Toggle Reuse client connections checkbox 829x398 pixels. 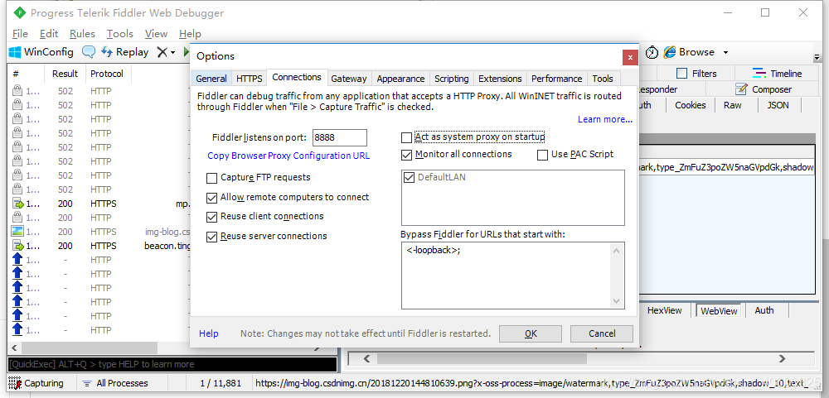pos(211,217)
